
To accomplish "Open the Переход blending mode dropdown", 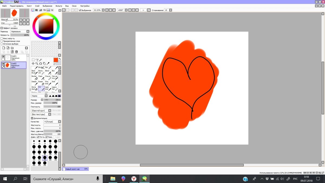I will pyautogui.click(x=28, y=31).
